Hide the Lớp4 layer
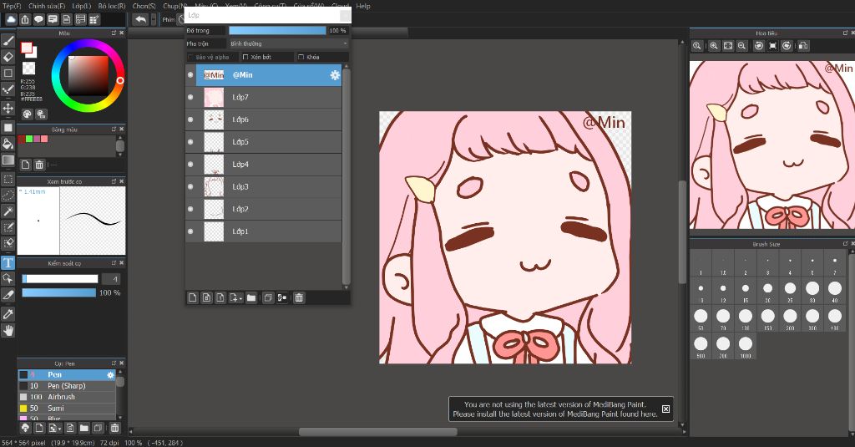The image size is (855, 447). [190, 165]
